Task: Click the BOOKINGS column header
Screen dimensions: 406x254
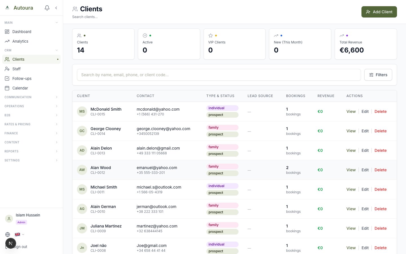Action: pyautogui.click(x=295, y=96)
